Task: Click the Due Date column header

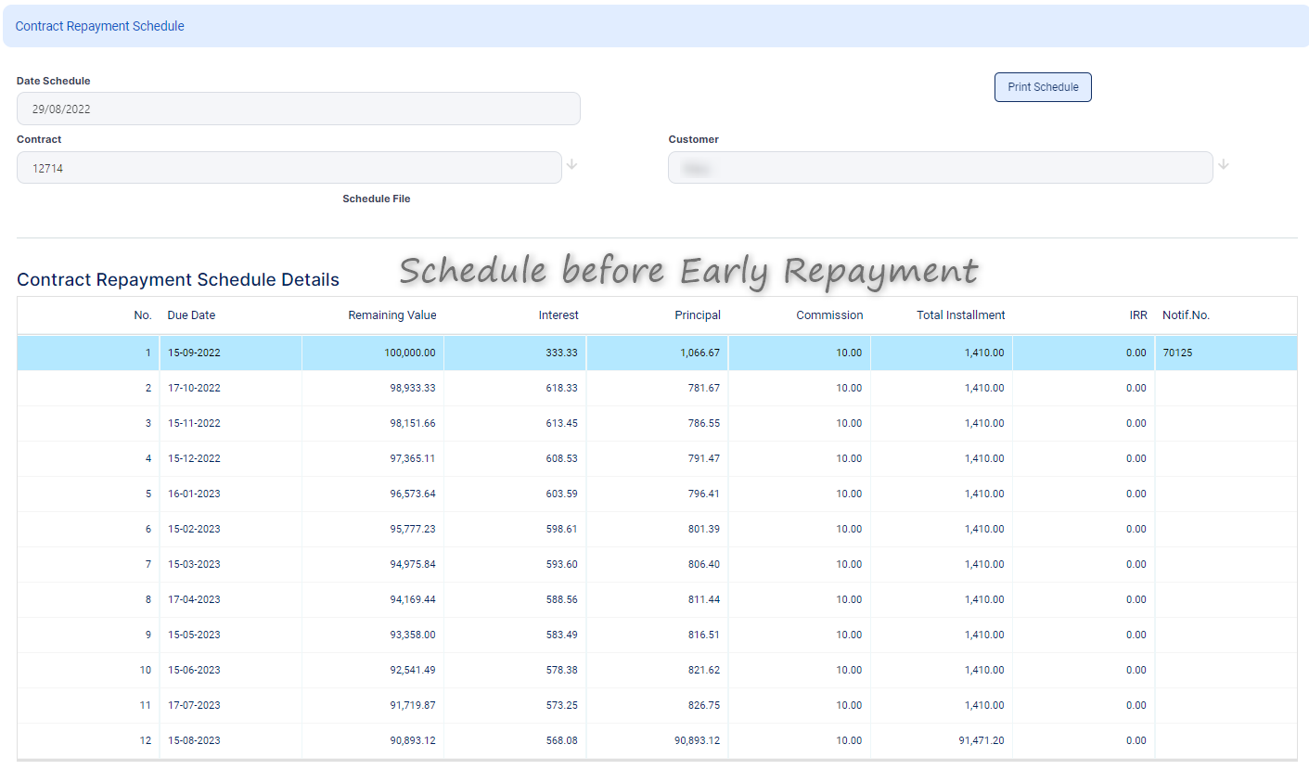Action: 191,315
